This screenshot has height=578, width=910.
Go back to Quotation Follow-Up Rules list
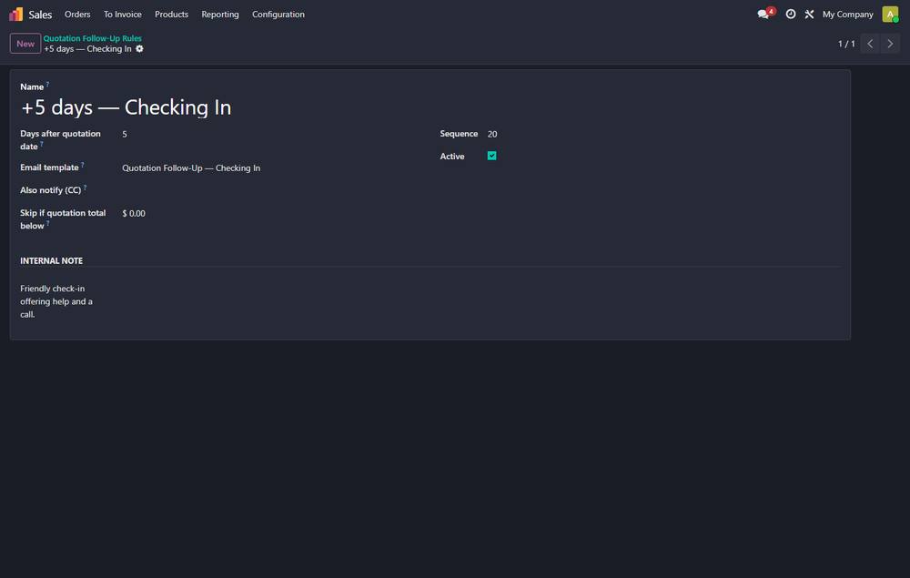[92, 38]
